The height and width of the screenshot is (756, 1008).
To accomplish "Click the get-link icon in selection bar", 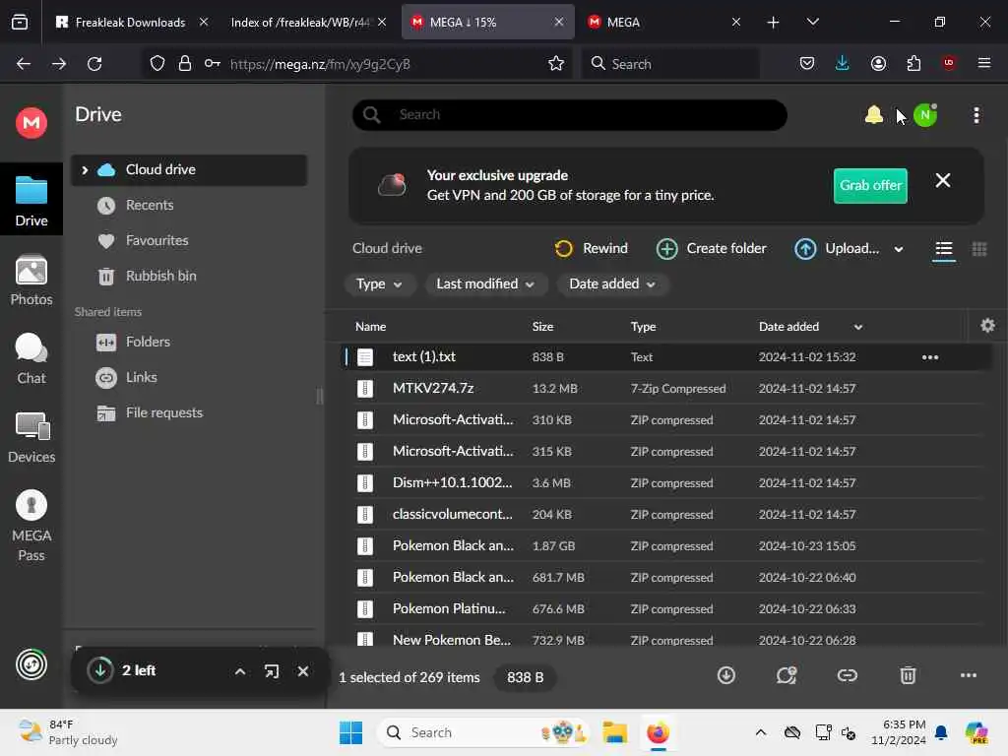I will (x=847, y=675).
